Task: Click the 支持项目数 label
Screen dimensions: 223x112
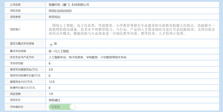Action: (17, 63)
